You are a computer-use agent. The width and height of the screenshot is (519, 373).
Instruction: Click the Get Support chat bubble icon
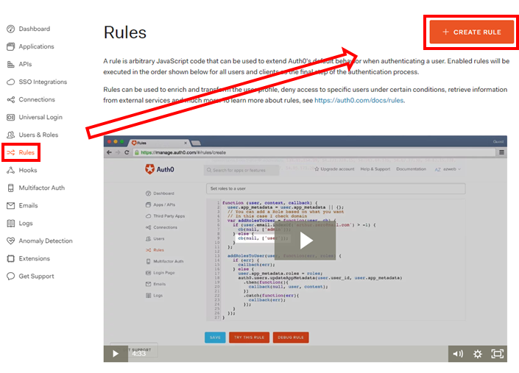pyautogui.click(x=10, y=276)
